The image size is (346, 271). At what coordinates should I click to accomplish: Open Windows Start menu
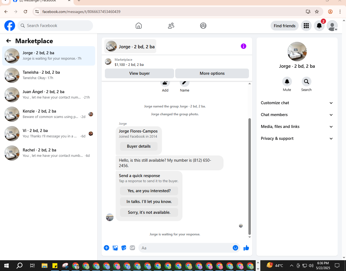coord(6,266)
